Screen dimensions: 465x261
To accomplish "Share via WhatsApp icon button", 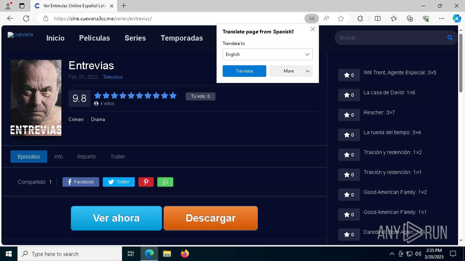I will (165, 182).
